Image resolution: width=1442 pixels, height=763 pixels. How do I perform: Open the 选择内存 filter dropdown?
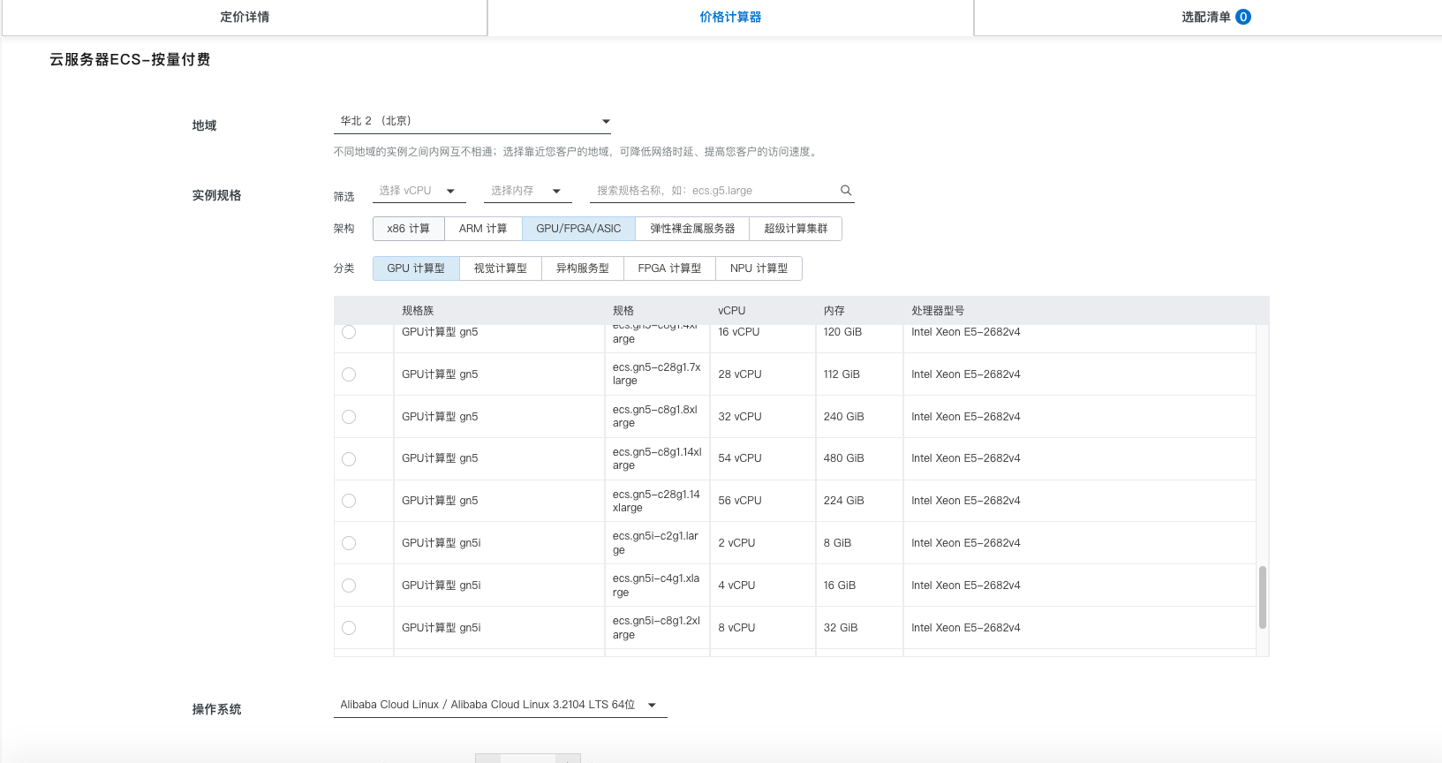(527, 191)
